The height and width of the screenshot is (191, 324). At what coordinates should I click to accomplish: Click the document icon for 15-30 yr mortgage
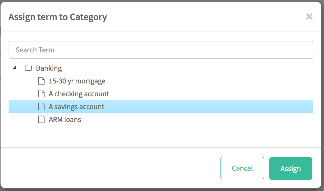(41, 81)
